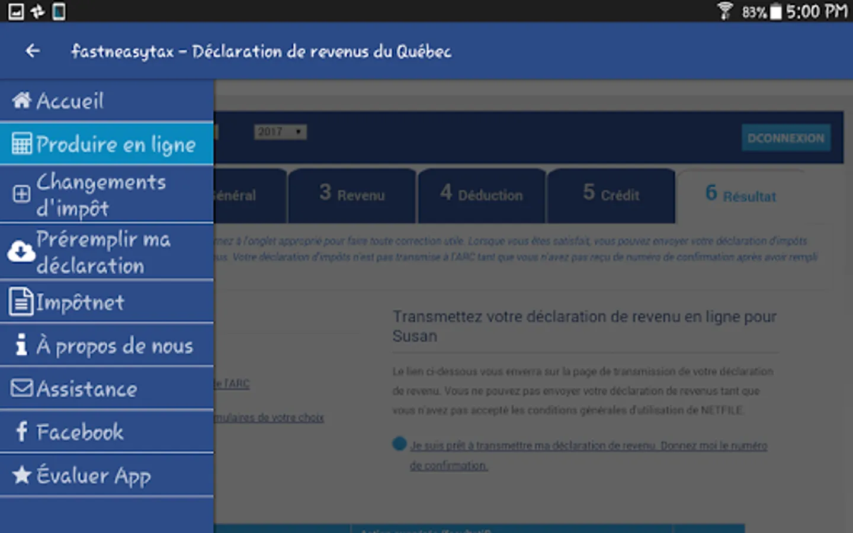The width and height of the screenshot is (853, 533).
Task: Tap the sync notification icon in status bar
Action: point(37,11)
